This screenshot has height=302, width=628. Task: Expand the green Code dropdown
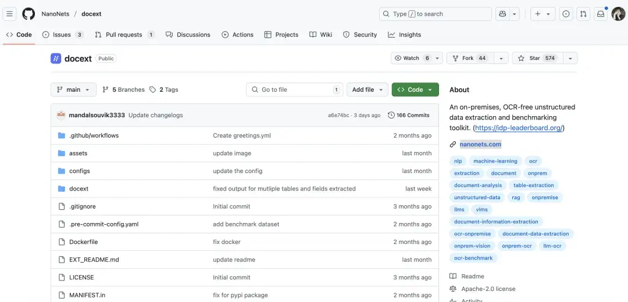click(415, 89)
